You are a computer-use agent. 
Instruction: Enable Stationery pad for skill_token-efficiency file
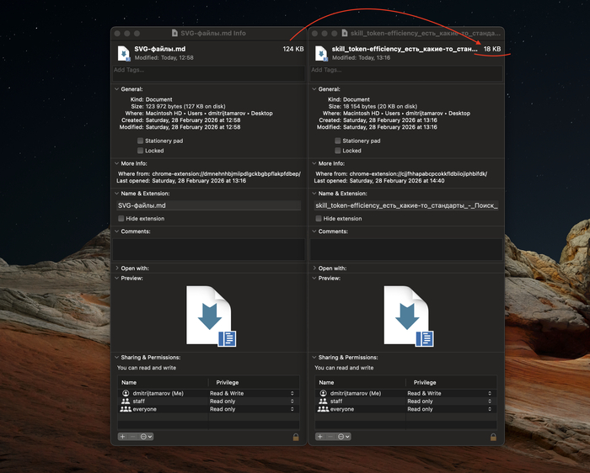click(338, 141)
